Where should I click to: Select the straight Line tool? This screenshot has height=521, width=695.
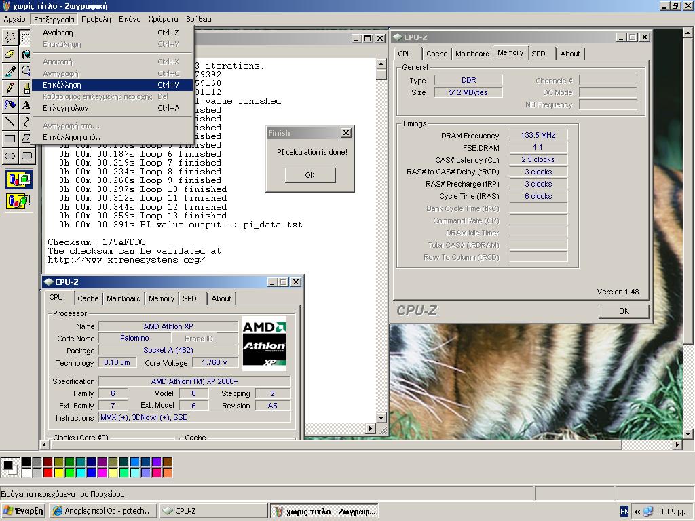(x=10, y=121)
